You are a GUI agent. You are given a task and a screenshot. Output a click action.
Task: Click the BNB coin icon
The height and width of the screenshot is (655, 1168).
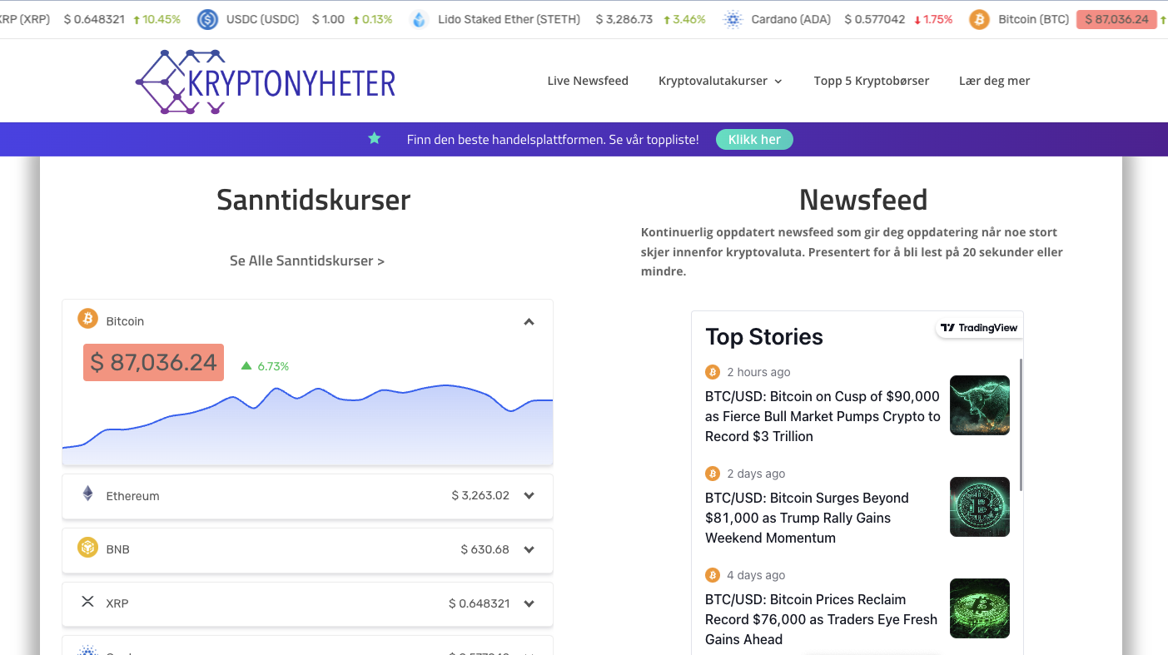point(87,548)
